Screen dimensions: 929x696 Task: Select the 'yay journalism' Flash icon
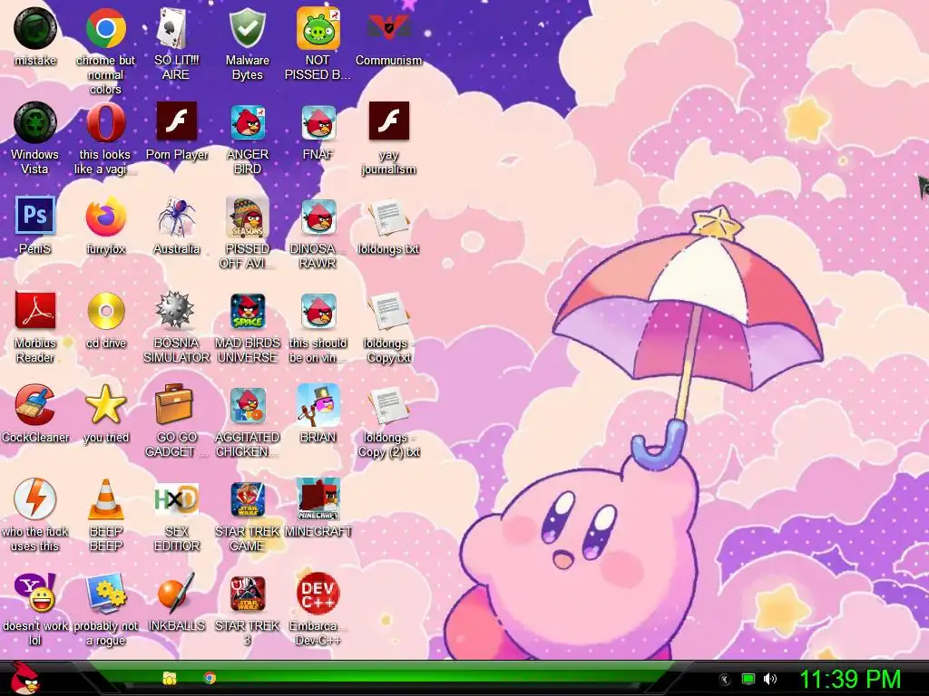tap(388, 121)
